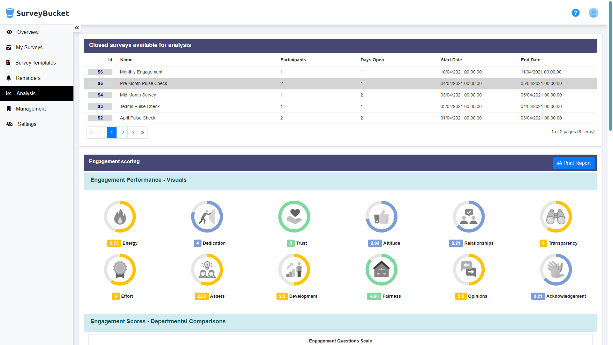Click the Energy flame gauge icon
This screenshot has width=613, height=345.
(x=120, y=217)
